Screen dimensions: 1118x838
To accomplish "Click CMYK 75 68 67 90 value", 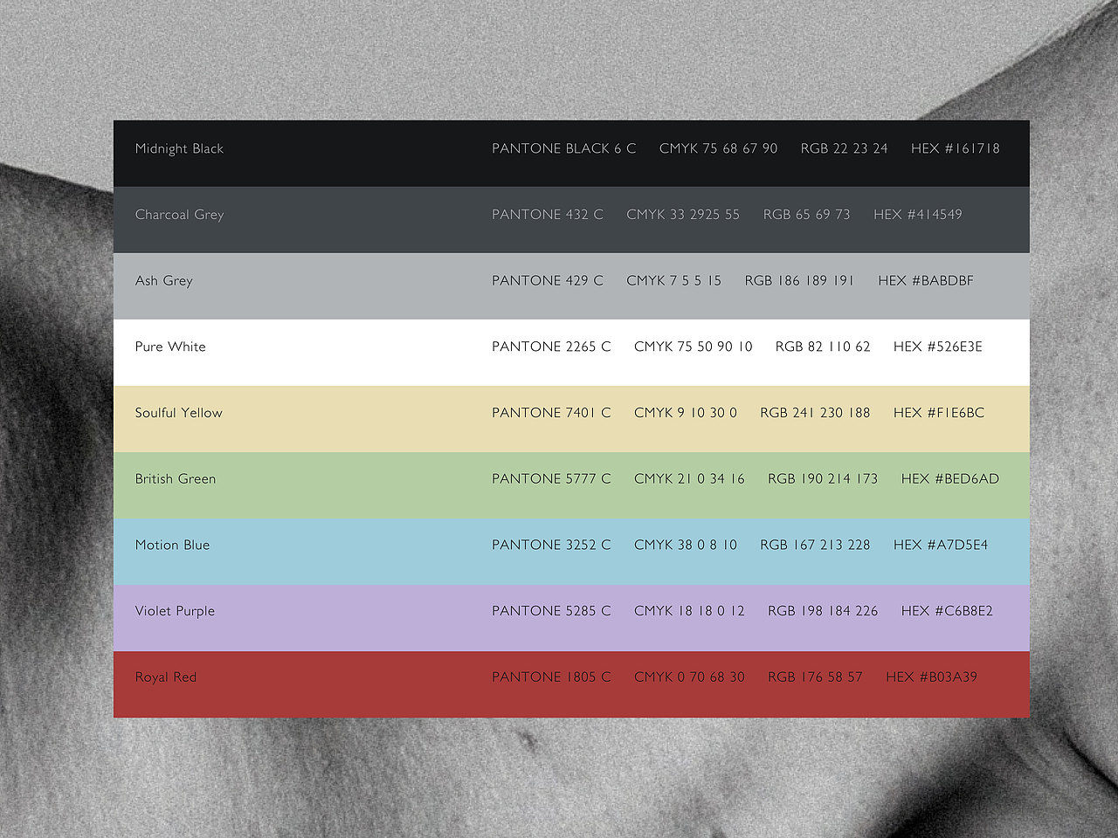I will (718, 148).
